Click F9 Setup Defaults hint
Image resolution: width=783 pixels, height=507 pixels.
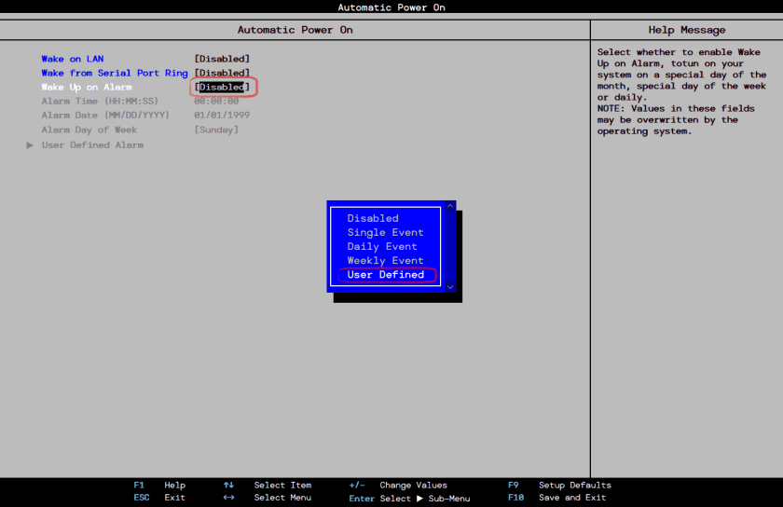tap(559, 485)
